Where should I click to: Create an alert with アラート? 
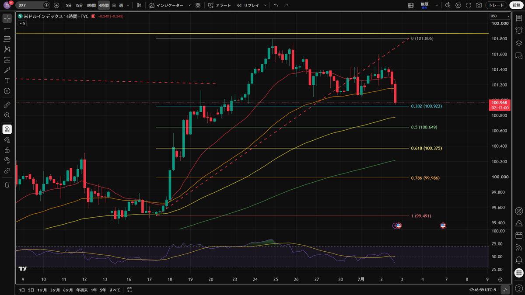220,5
